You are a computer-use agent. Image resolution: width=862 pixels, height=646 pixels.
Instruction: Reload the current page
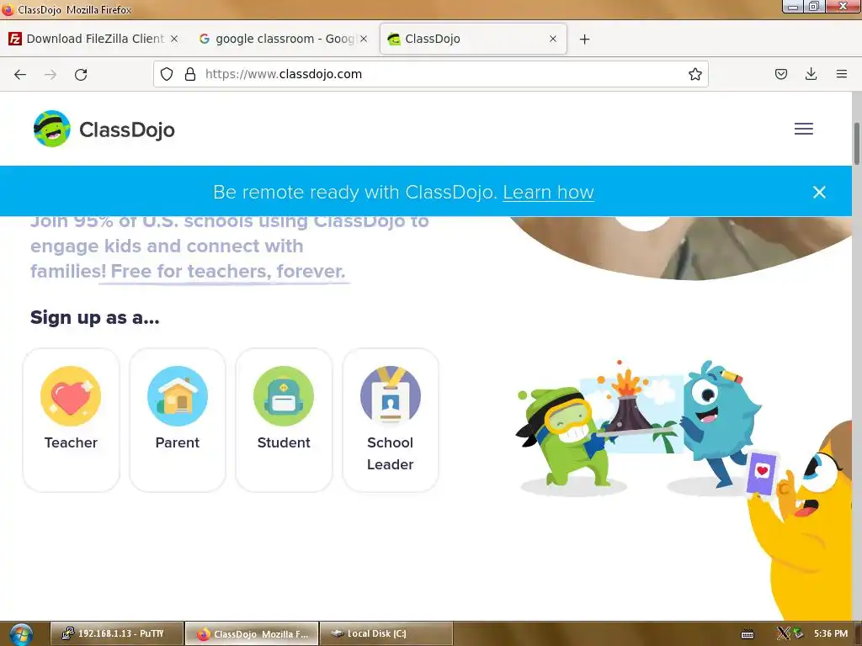[81, 75]
